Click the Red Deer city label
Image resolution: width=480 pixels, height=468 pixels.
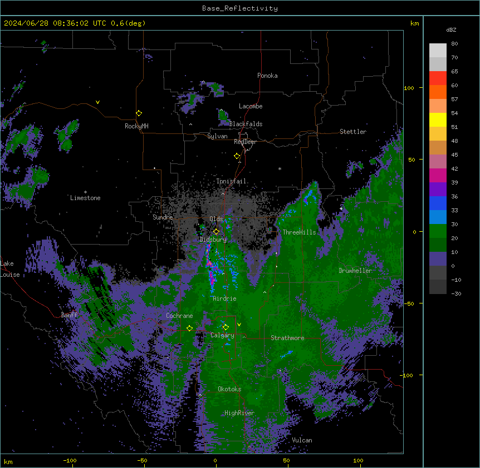coord(245,142)
